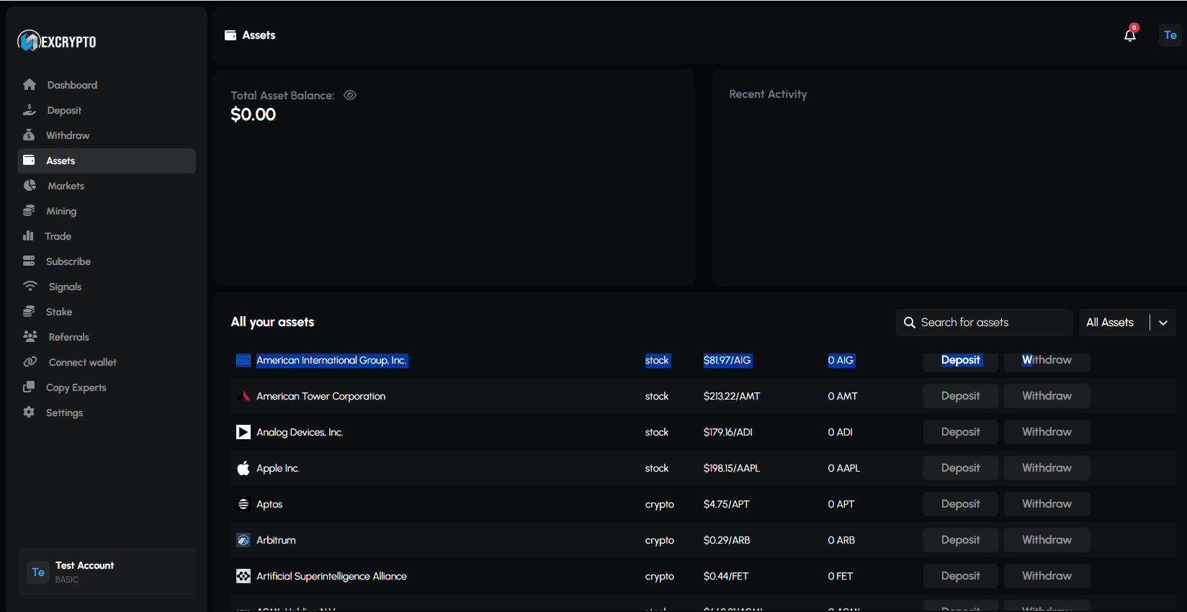
Task: Select the Assets sidebar item
Action: pos(107,161)
